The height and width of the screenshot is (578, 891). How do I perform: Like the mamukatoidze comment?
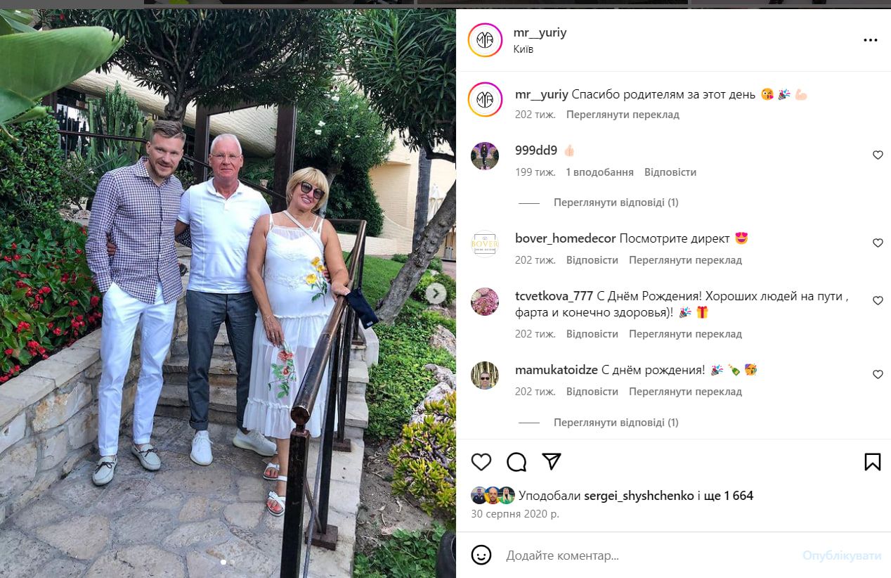pyautogui.click(x=878, y=375)
